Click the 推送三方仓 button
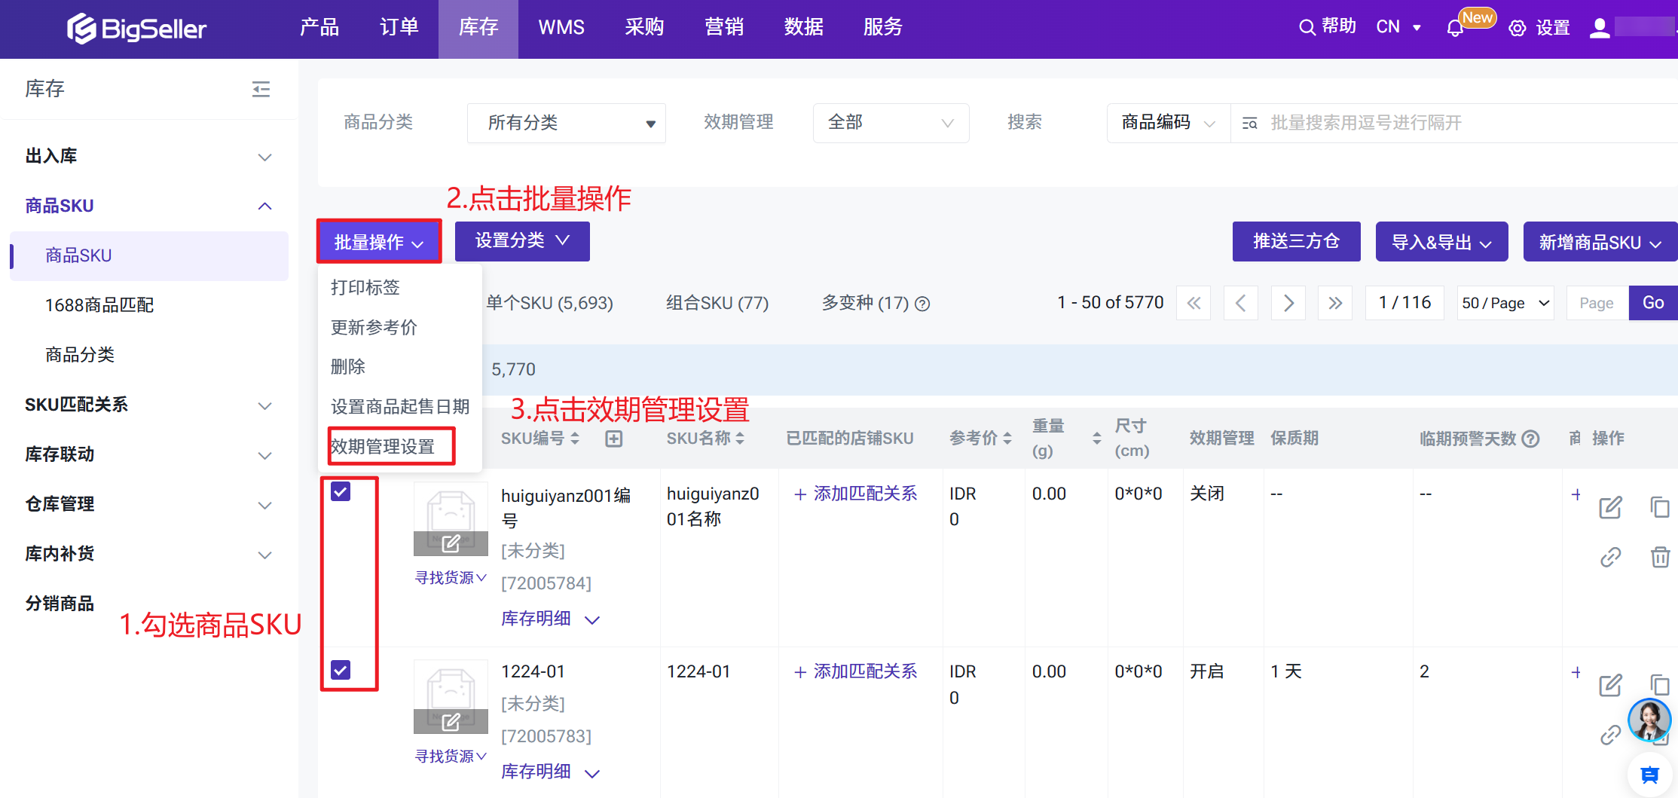Image resolution: width=1678 pixels, height=798 pixels. coord(1295,242)
